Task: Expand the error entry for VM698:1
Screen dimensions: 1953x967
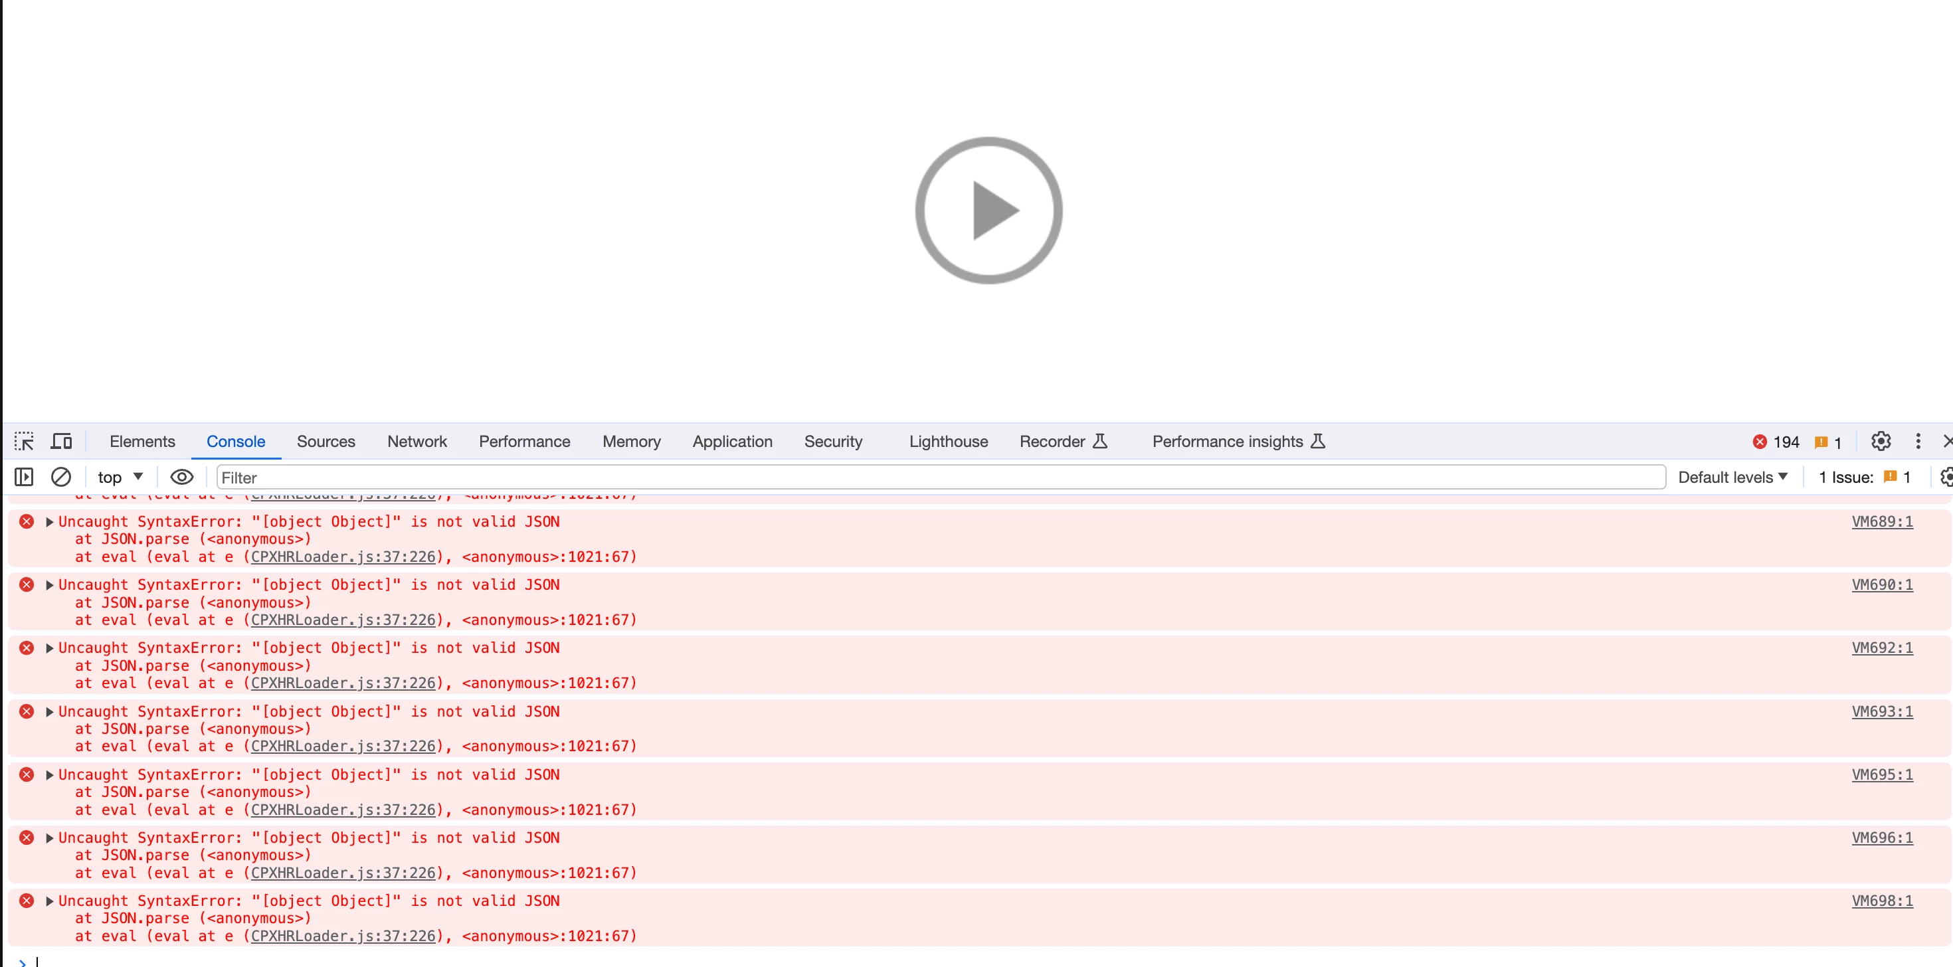Action: point(49,901)
